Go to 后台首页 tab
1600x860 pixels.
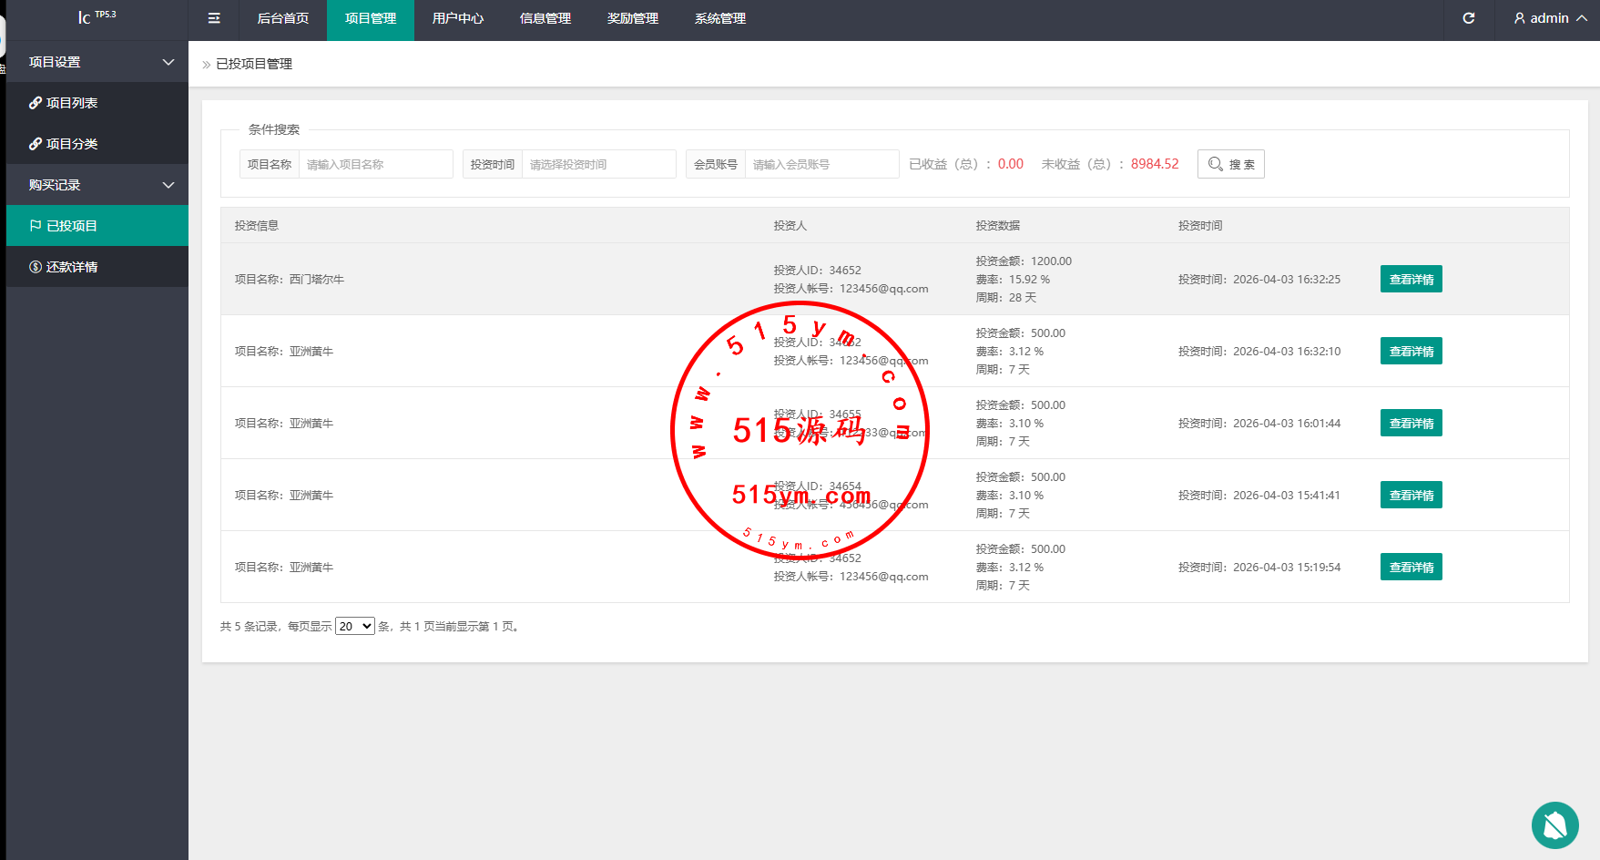click(x=282, y=18)
